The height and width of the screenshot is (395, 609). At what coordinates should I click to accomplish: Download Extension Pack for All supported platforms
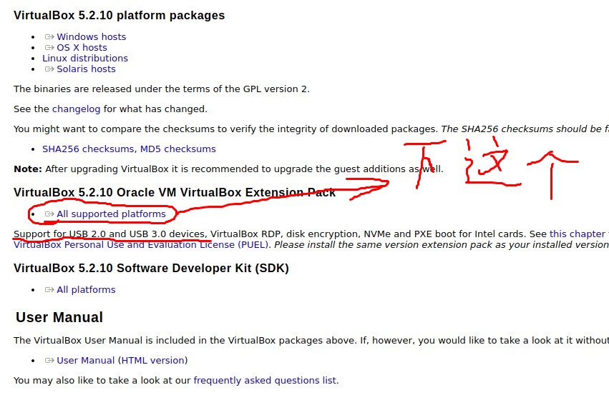click(111, 214)
